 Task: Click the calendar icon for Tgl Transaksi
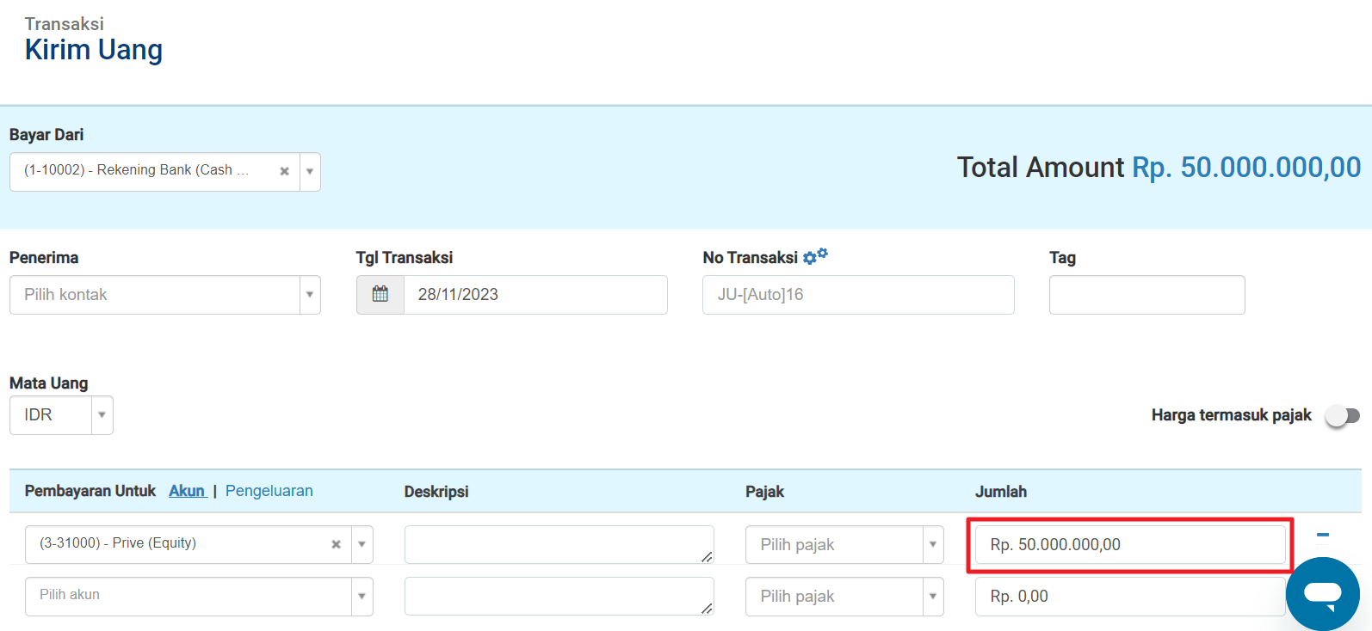pos(380,295)
